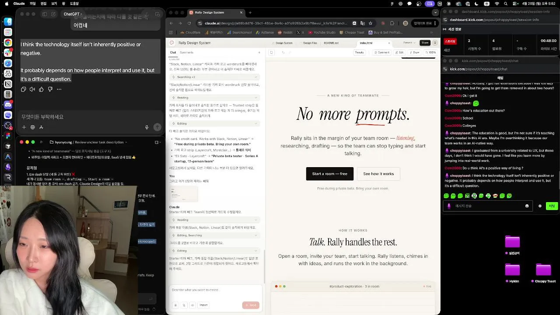Open Google Chrome from the dock
Image resolution: width=560 pixels, height=315 pixels.
click(x=8, y=42)
